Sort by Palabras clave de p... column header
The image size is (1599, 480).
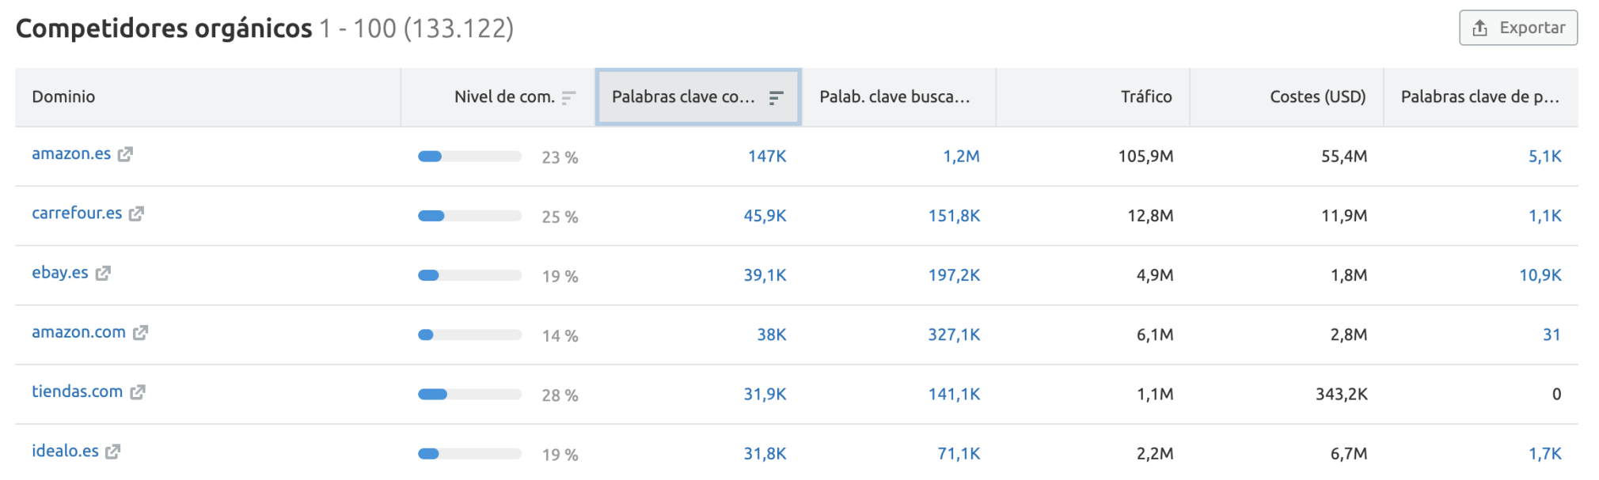point(1479,97)
